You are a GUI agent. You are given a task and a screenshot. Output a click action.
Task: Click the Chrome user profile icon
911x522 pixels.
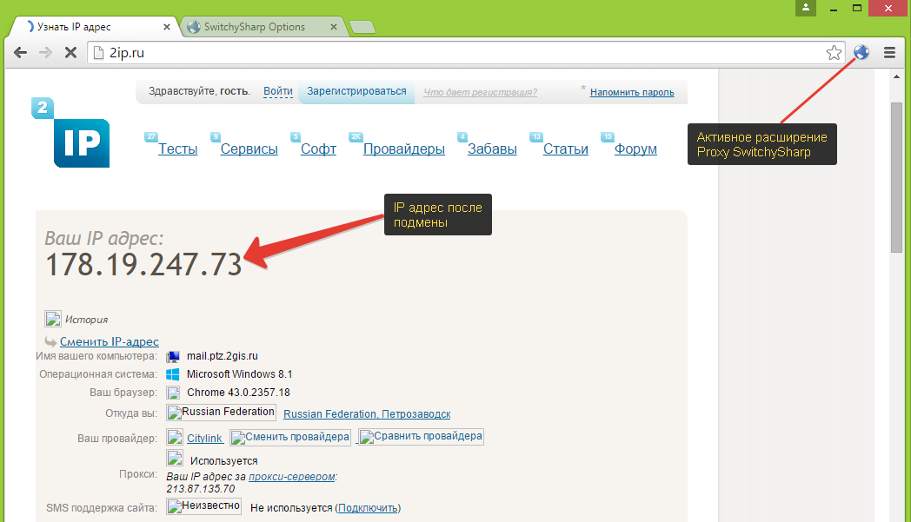(806, 8)
